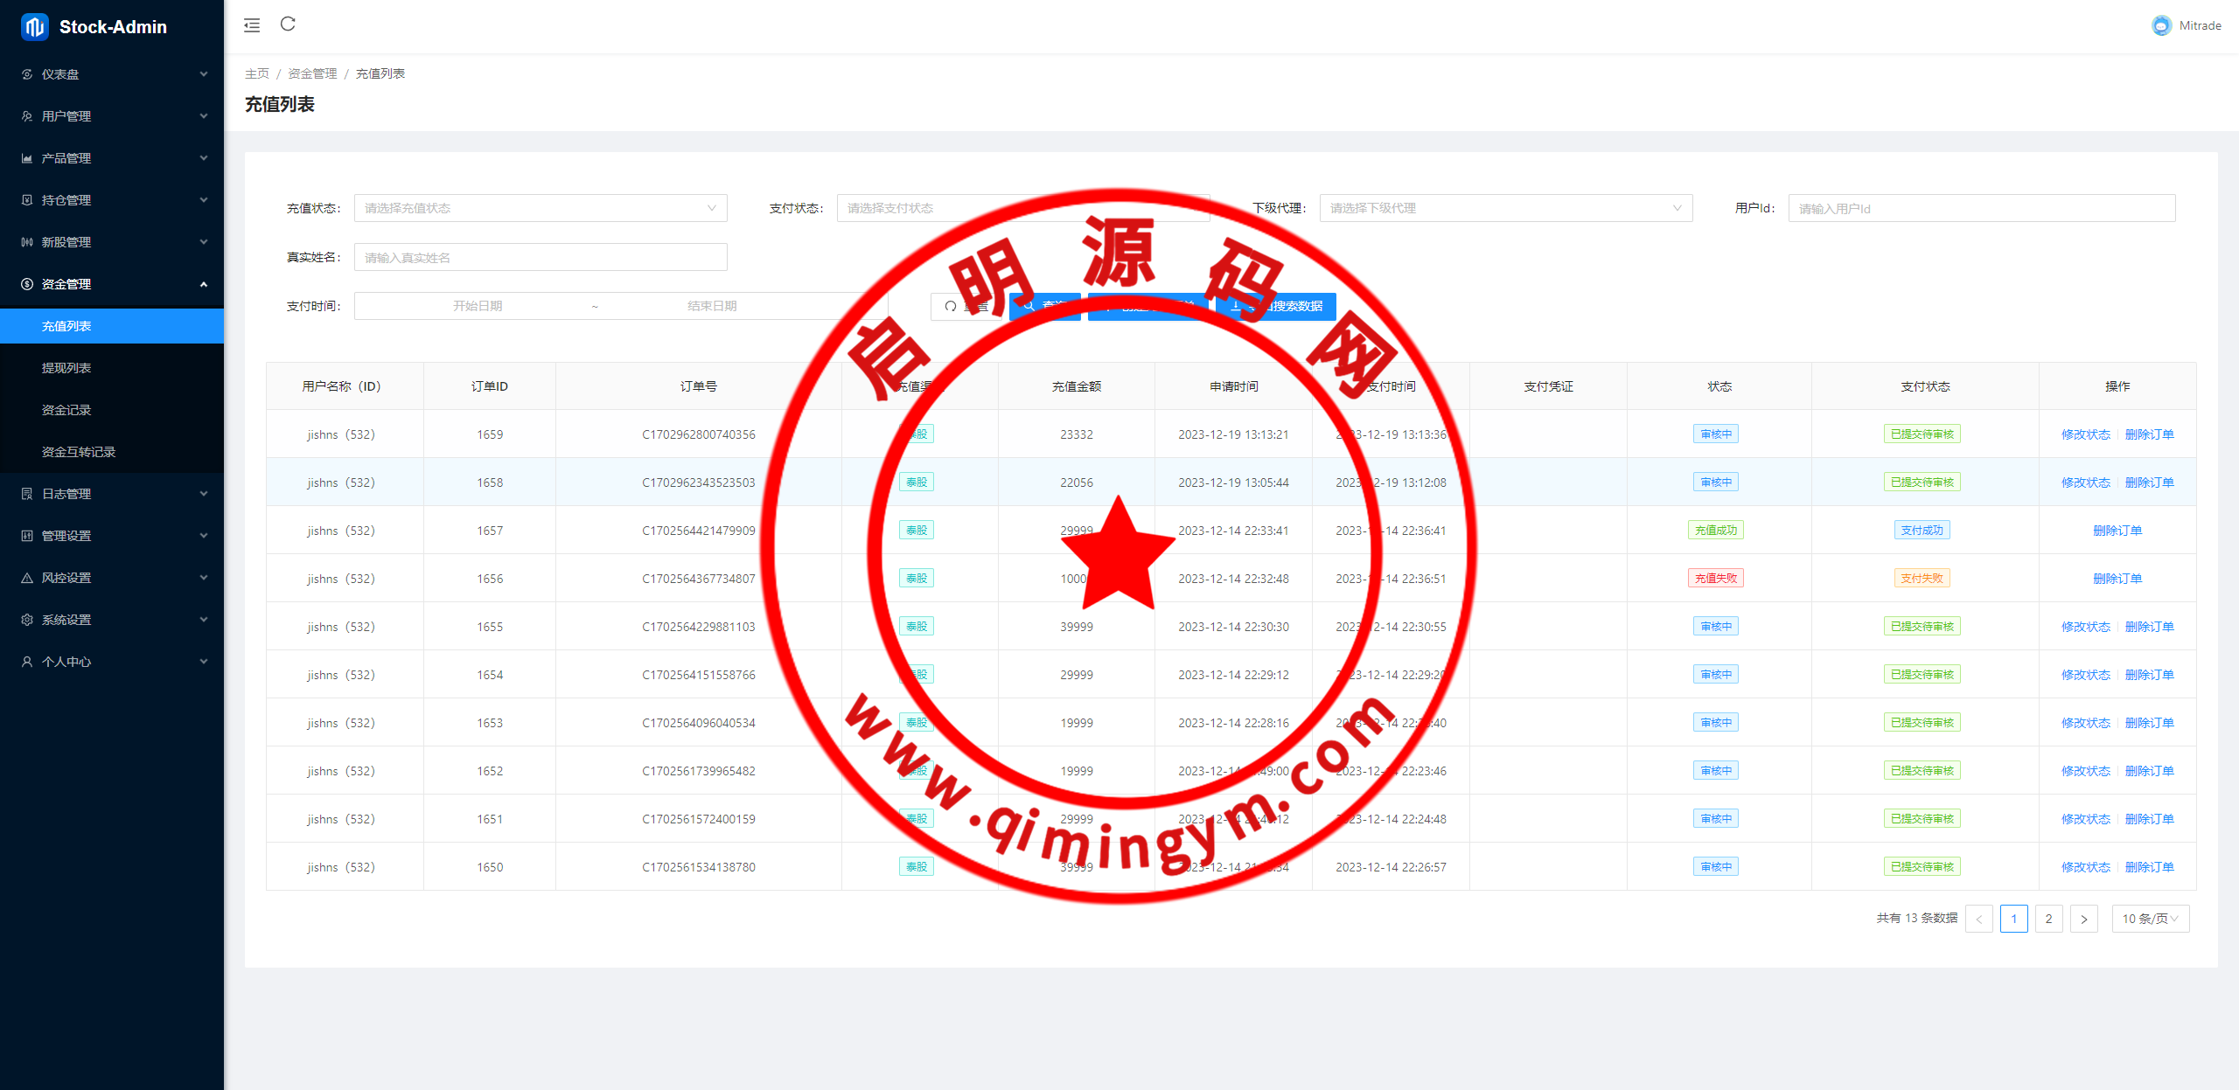Click the sidebar collapse menu icon
Viewport: 2239px width, 1090px height.
coord(252,25)
